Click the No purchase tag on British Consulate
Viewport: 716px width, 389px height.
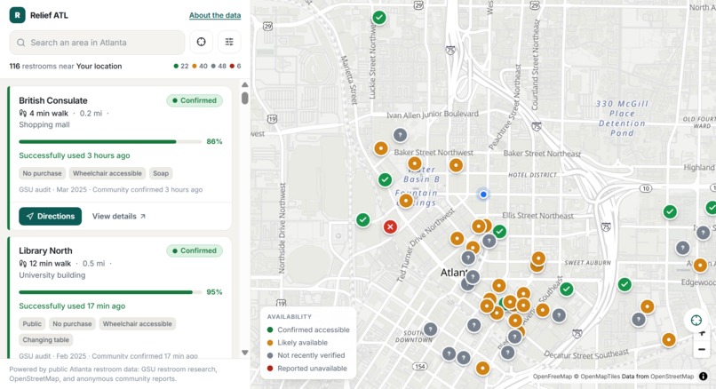tap(42, 173)
